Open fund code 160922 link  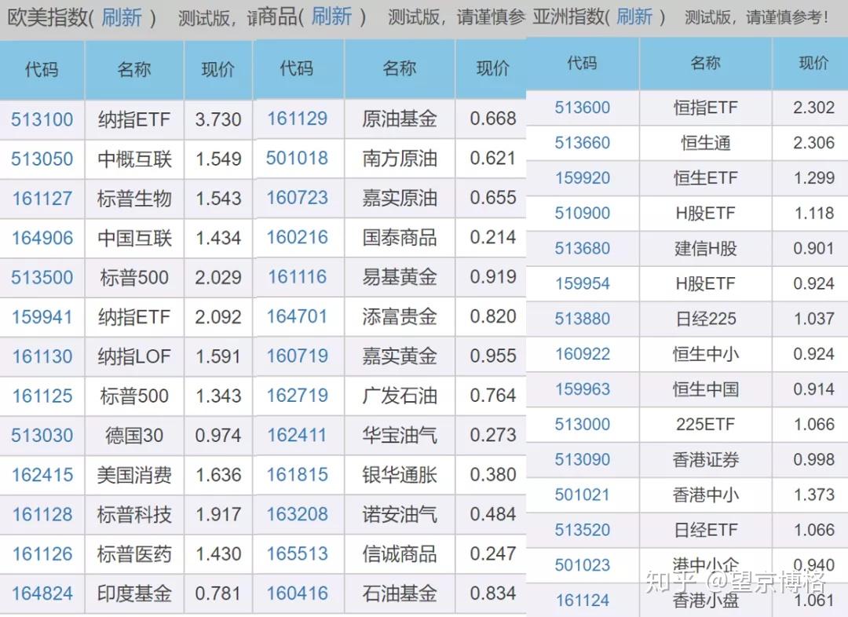(x=583, y=354)
